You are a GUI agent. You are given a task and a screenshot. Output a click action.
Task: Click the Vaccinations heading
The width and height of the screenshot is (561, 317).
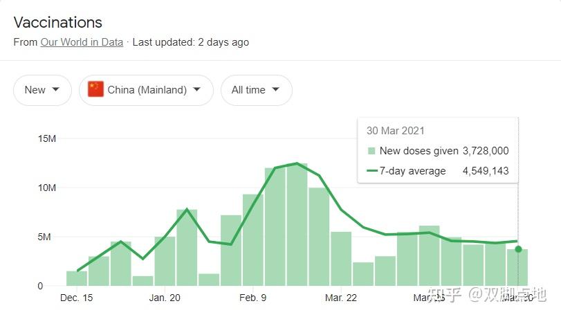[58, 23]
